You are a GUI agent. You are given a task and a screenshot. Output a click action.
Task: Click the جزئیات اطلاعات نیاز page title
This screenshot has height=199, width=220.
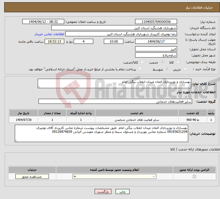click(x=199, y=8)
